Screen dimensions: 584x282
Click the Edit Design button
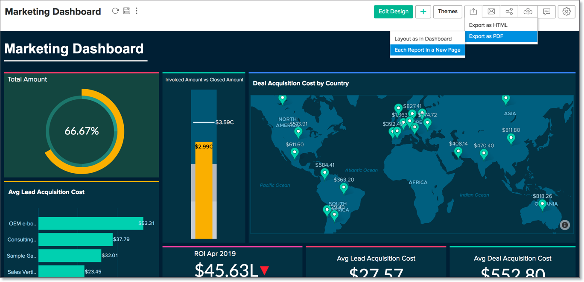pyautogui.click(x=393, y=12)
